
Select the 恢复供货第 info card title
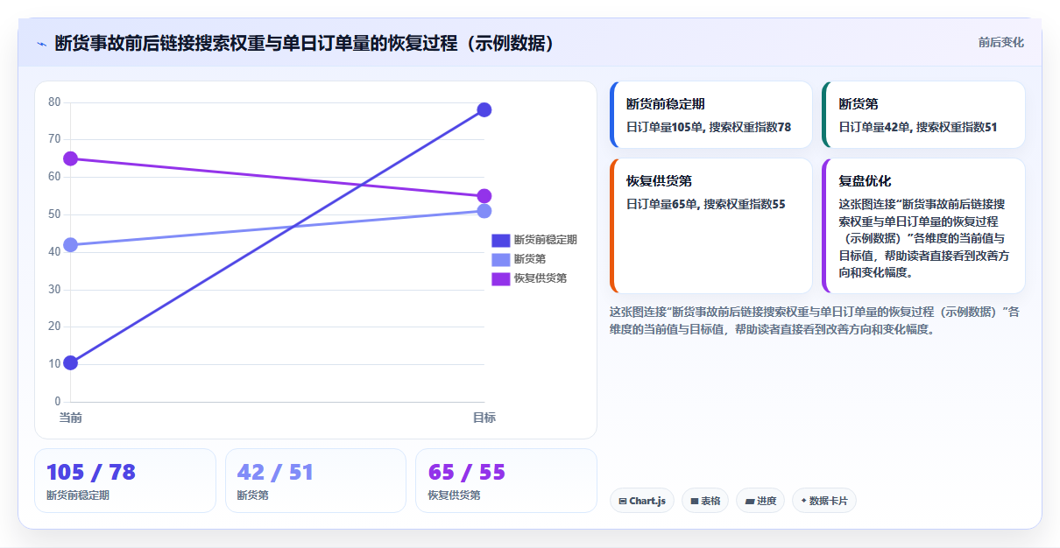point(659,180)
